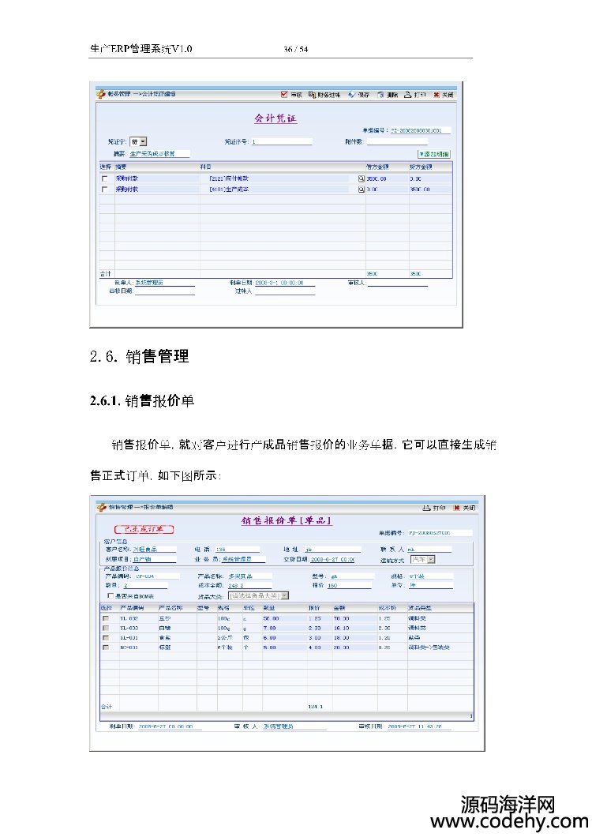Click the 业务员 field in the quotation form
The height and width of the screenshot is (837, 592).
coord(243,559)
